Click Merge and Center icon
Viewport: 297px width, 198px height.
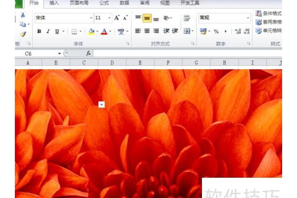coord(187,31)
